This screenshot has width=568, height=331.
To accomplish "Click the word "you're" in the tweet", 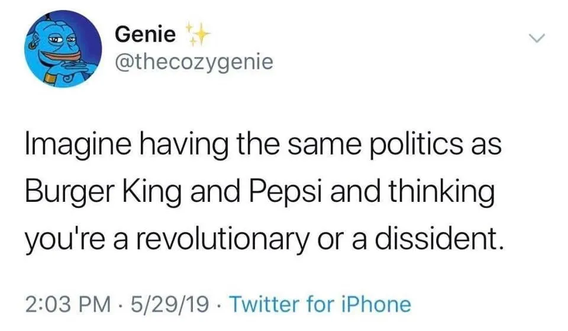I will point(56,241).
